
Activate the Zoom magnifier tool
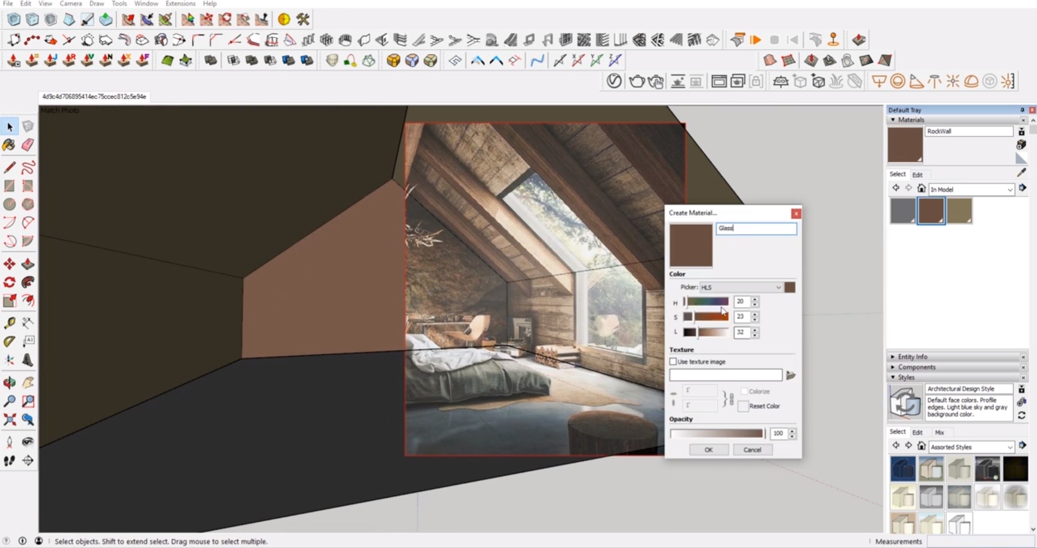(x=9, y=401)
